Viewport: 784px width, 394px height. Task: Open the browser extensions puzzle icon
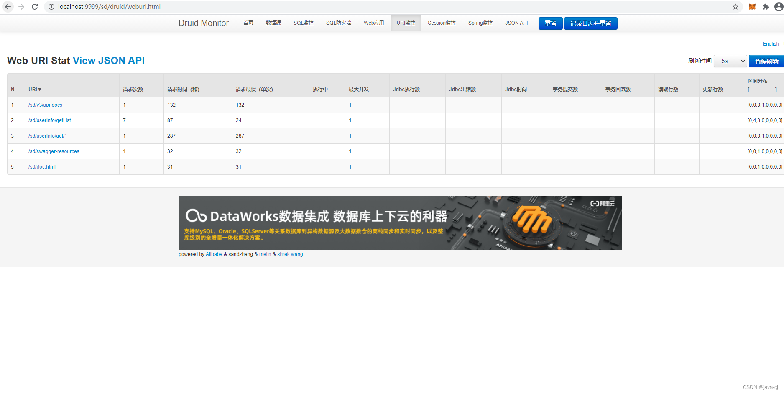[765, 7]
